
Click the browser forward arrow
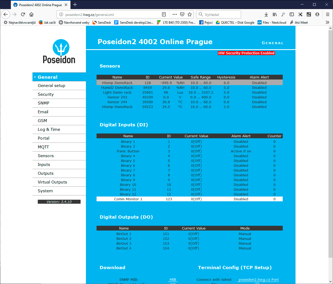[14, 14]
